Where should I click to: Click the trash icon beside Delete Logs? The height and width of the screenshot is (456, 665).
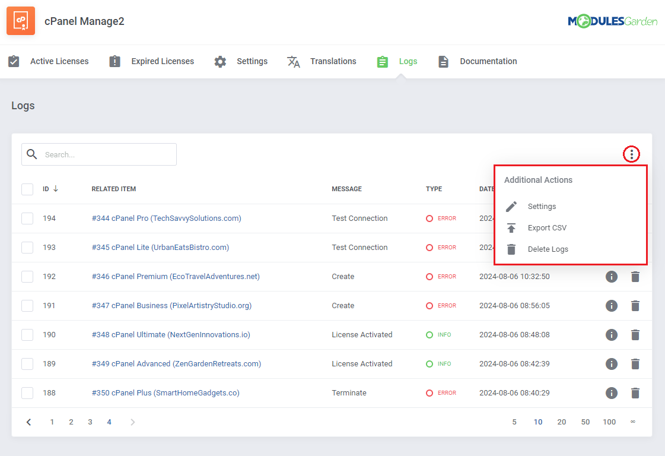click(511, 249)
